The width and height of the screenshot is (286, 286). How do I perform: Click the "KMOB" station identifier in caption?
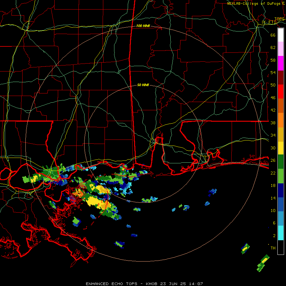(x=152, y=284)
